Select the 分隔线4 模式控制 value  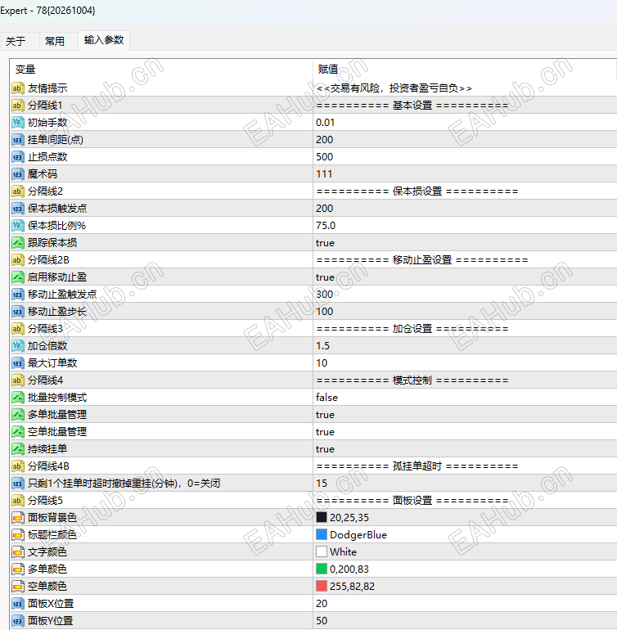pyautogui.click(x=412, y=380)
